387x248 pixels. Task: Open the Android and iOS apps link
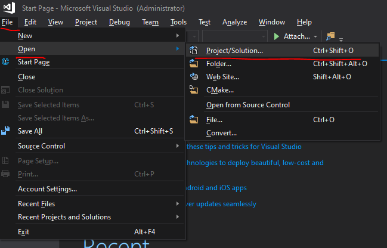pyautogui.click(x=216, y=188)
